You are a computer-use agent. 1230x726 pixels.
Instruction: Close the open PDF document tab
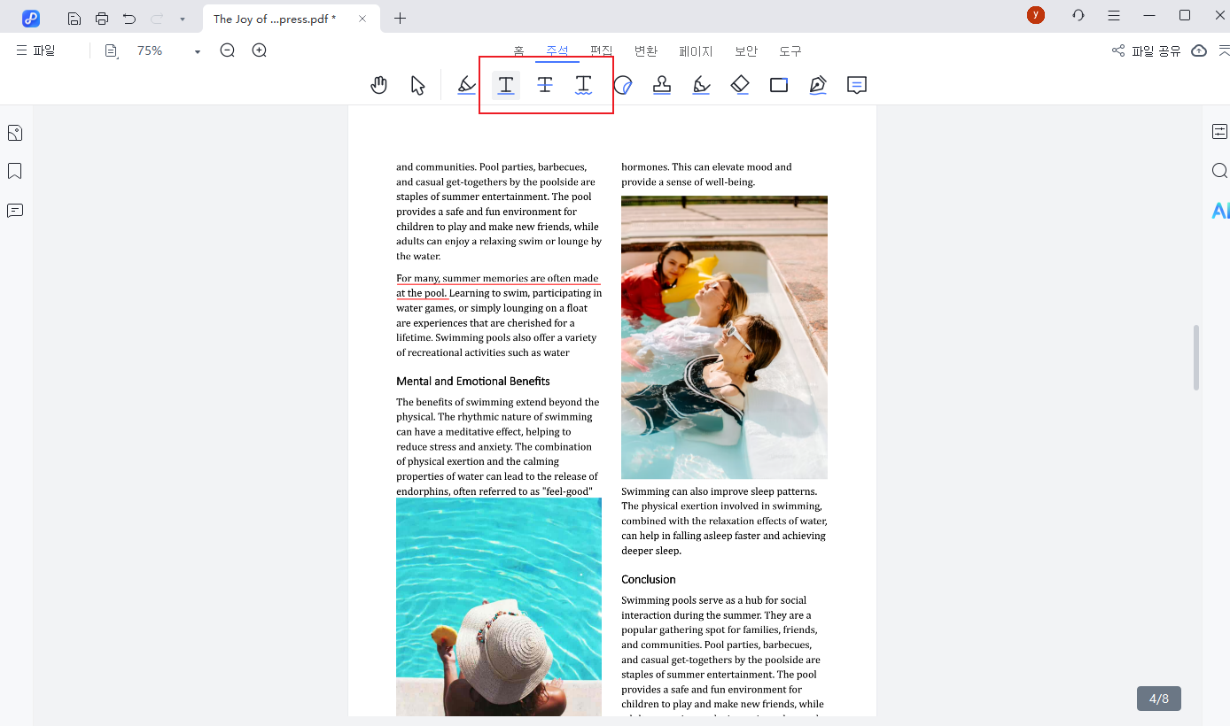[x=362, y=19]
